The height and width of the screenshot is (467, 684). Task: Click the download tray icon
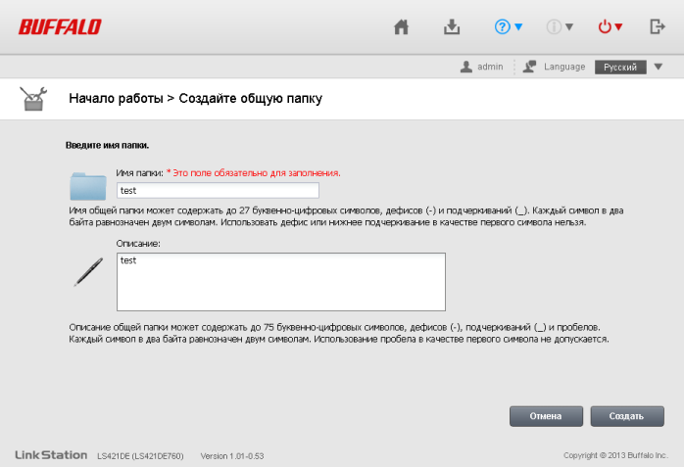pyautogui.click(x=452, y=27)
